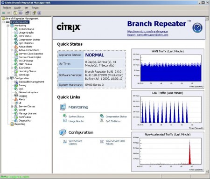Viewport: 210px width, 179px height.
Task: Expand the Active Connections tree node
Action: pos(12,50)
